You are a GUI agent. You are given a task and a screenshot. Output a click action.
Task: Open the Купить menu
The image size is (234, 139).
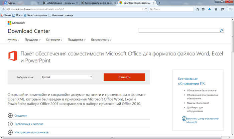coord(13,40)
